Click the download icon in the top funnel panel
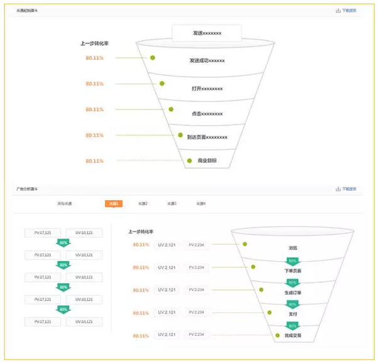The height and width of the screenshot is (364, 377). tap(338, 11)
